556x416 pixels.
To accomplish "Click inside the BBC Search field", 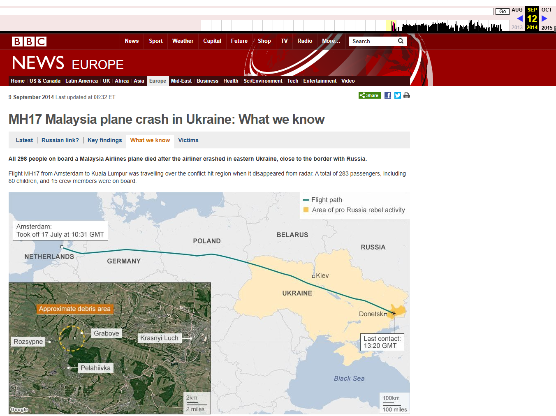I will (373, 41).
